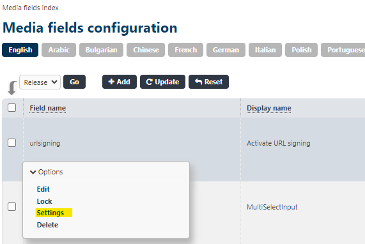The image size is (365, 244).
Task: Select the Polish language tab
Action: click(x=302, y=50)
